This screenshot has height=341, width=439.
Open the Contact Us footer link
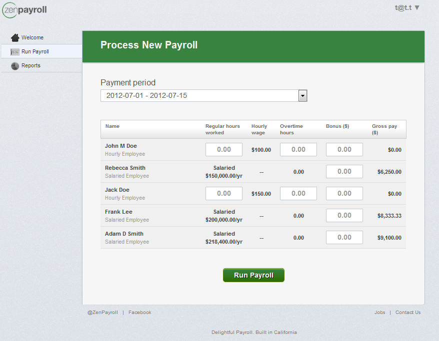408,313
